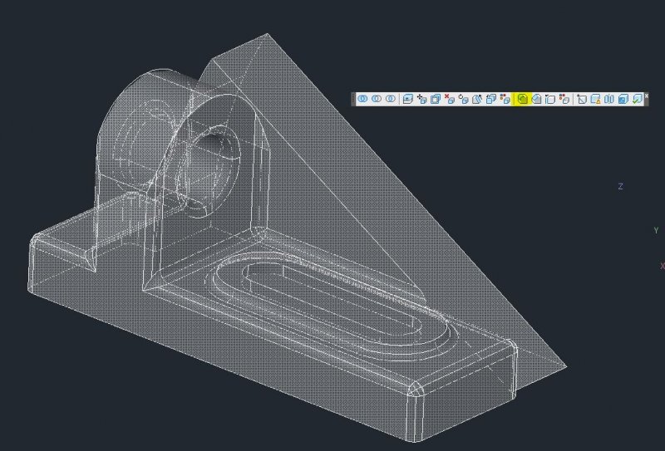Run the Check solid tool
The image size is (665, 451).
(637, 99)
